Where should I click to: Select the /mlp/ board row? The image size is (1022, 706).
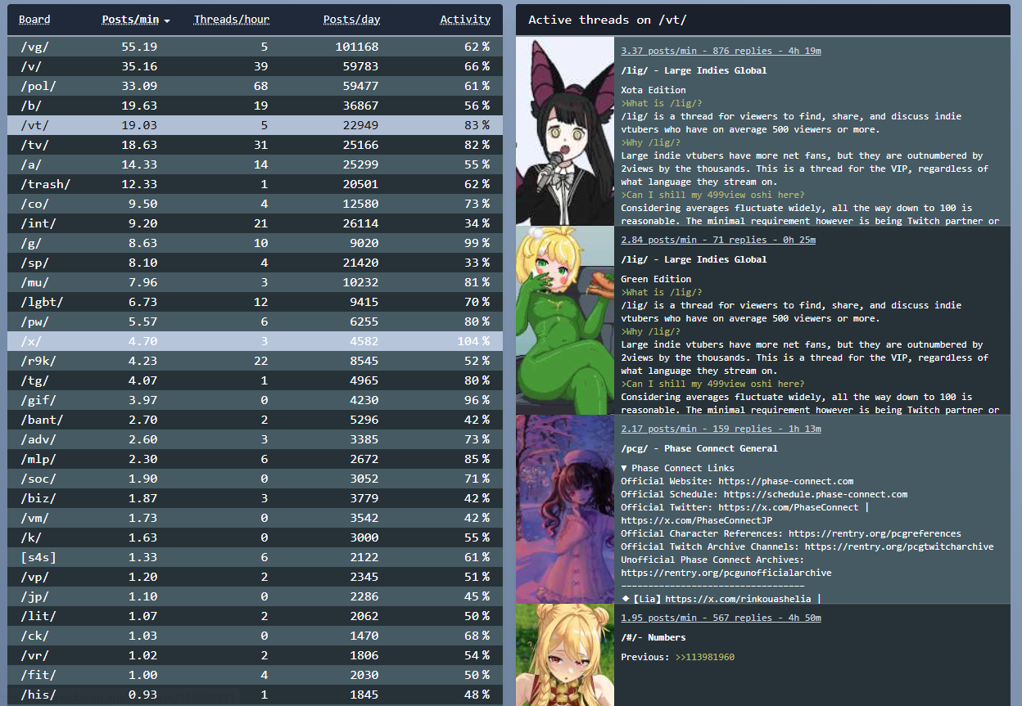255,459
